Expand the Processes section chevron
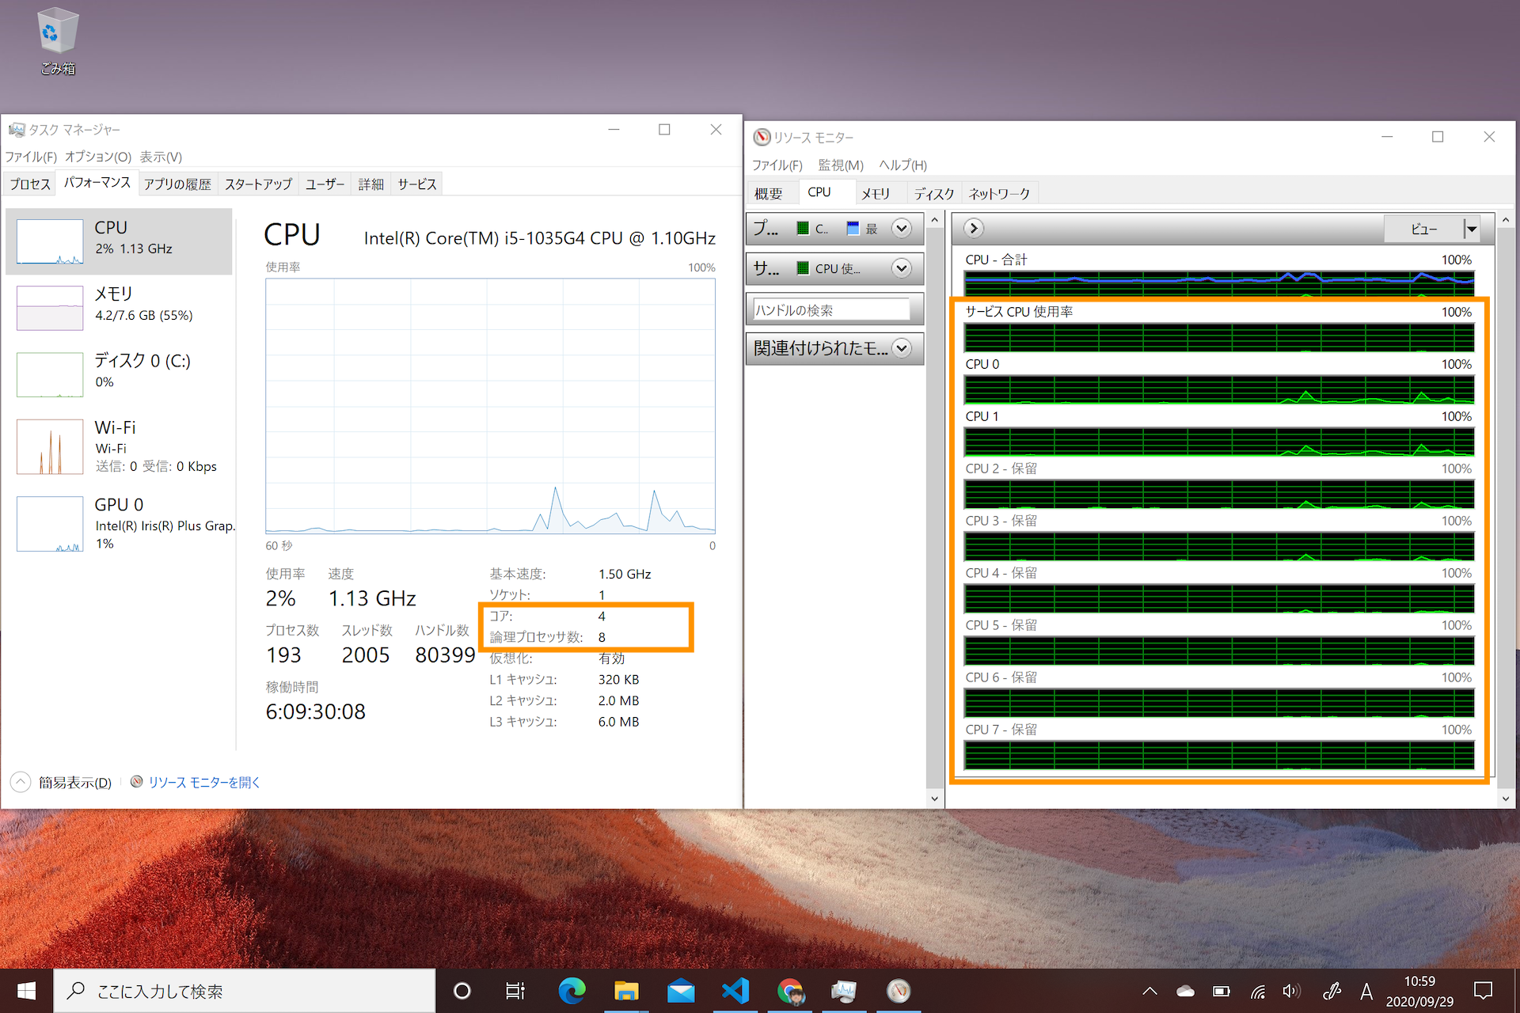Screen dimensions: 1520x1013 (x=901, y=229)
